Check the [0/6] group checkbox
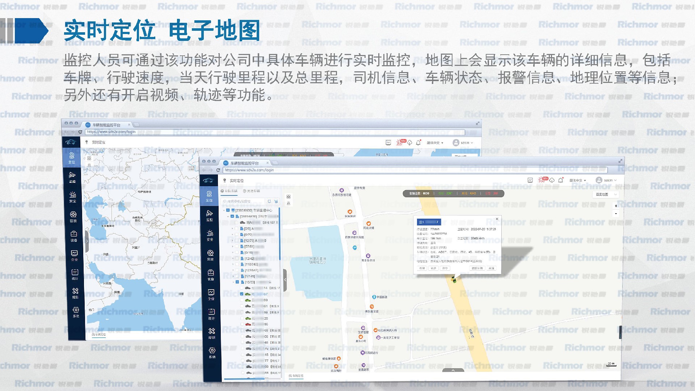The image size is (695, 391). (x=237, y=229)
